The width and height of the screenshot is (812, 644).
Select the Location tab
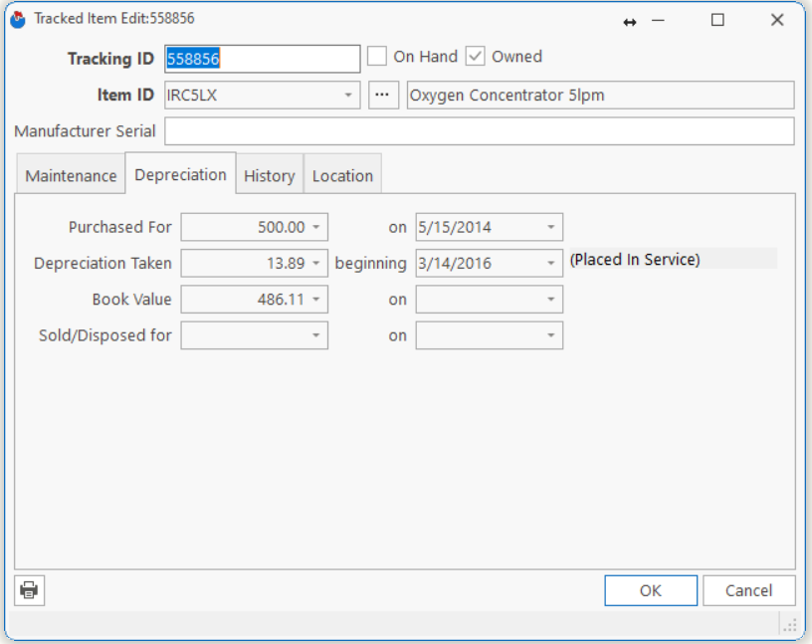(342, 175)
